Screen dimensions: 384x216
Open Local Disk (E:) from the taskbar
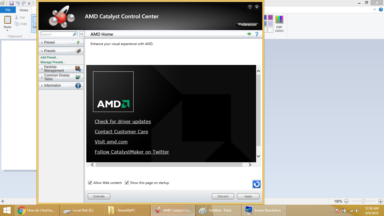[82, 210]
